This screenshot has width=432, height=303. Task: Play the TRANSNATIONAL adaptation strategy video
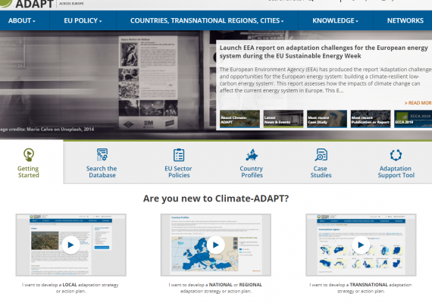click(x=361, y=245)
